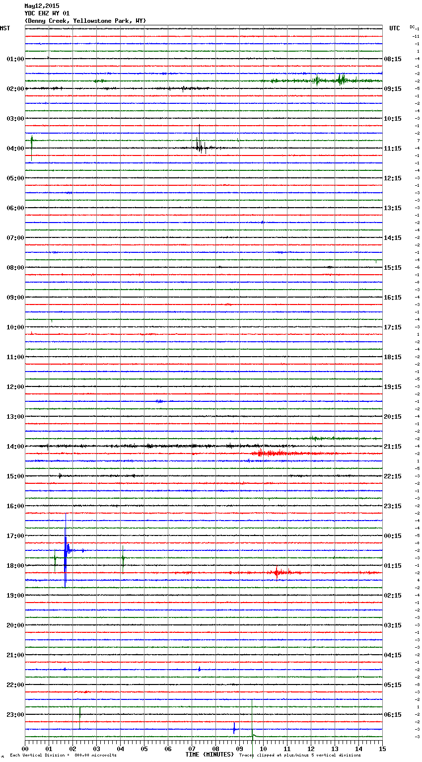Click the 20:15 UTC time label
This screenshot has height=762, width=422.
(393, 417)
